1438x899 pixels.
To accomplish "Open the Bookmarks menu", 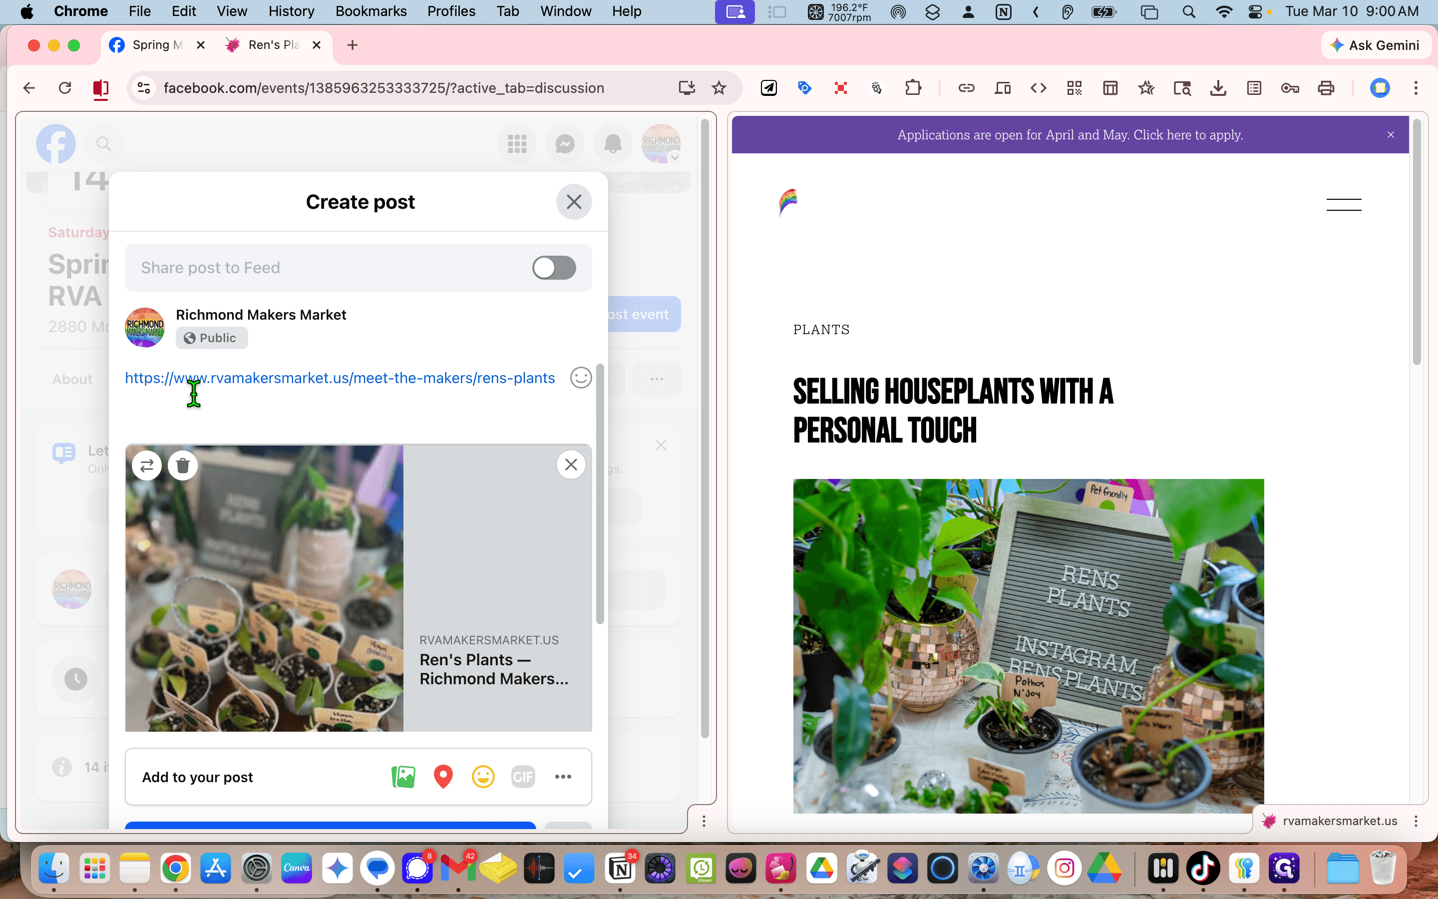I will pos(371,11).
